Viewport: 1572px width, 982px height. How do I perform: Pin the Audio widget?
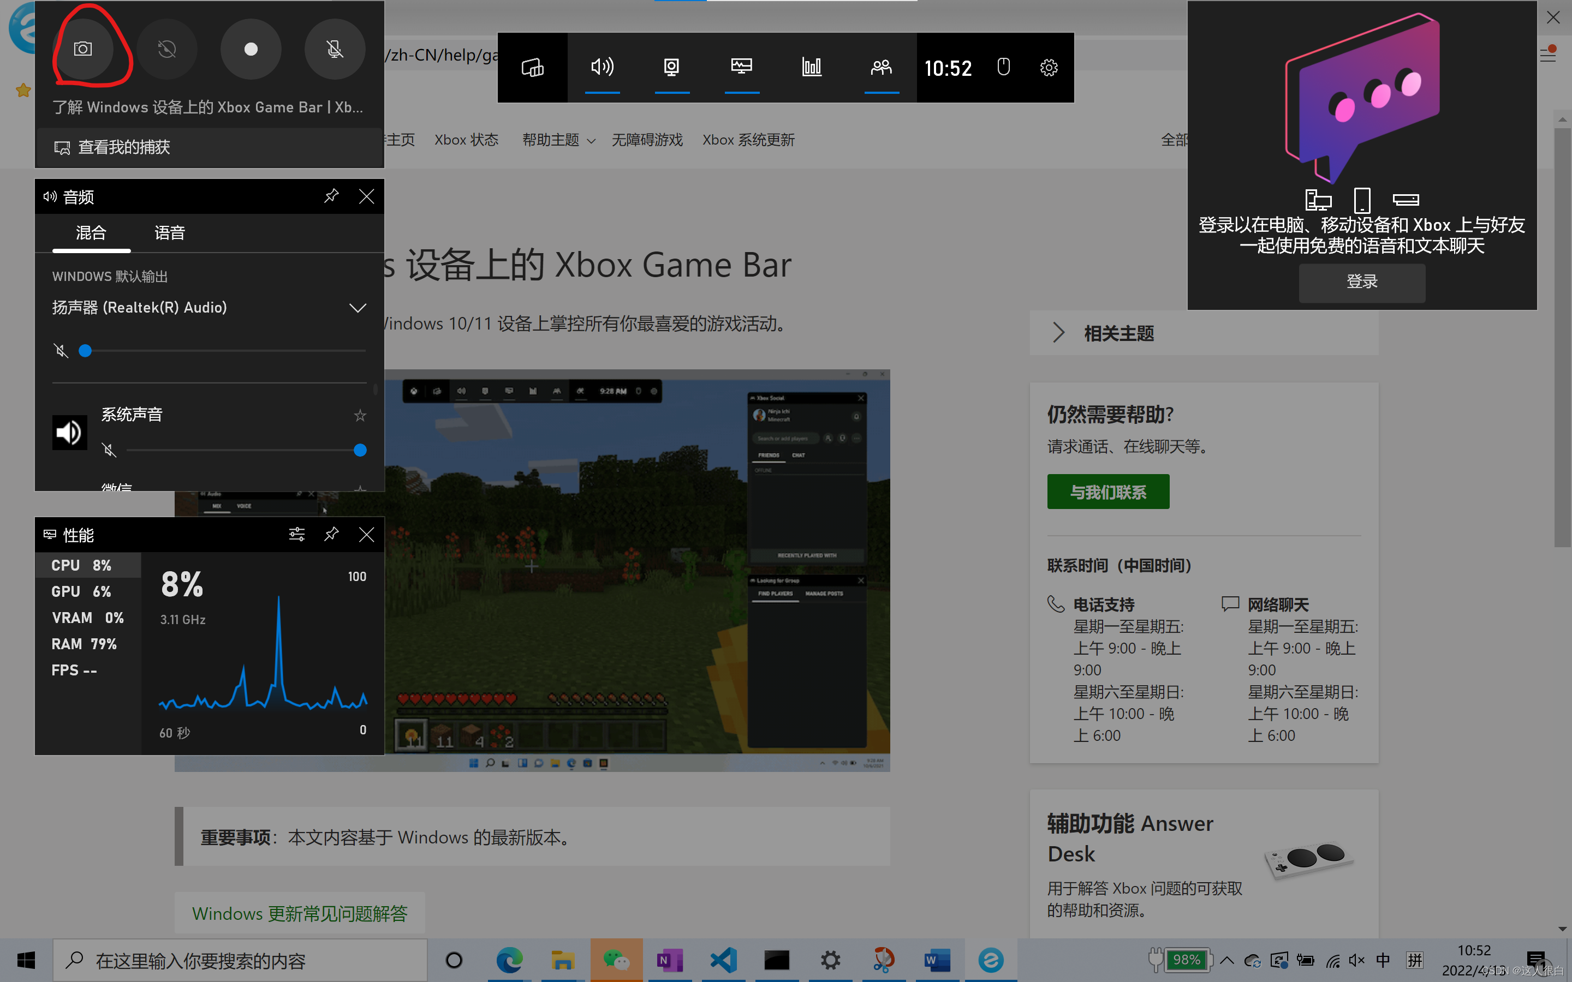click(x=331, y=196)
